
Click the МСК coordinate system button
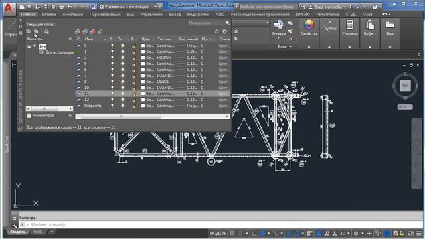(405, 107)
